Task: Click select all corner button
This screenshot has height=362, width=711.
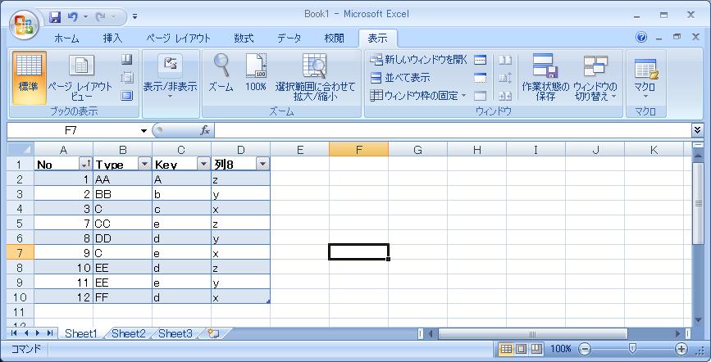Action: click(21, 149)
